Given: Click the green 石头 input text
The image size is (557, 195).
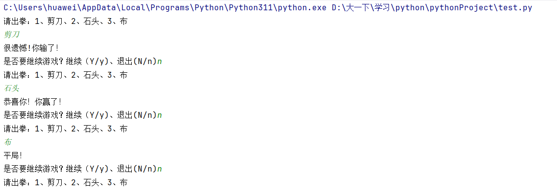Looking at the screenshot, I should 11,88.
